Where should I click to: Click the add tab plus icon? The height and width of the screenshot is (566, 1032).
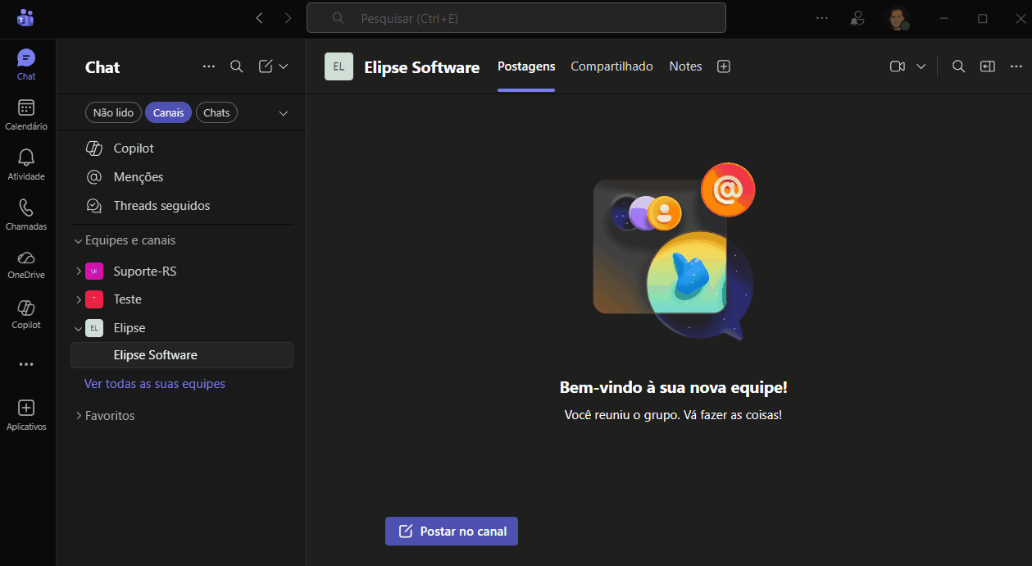pyautogui.click(x=724, y=66)
